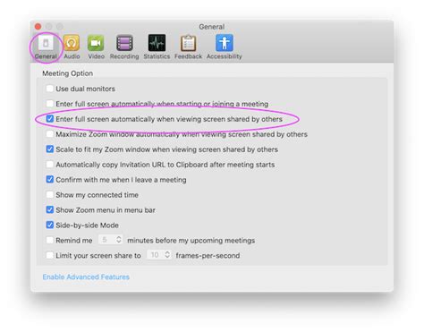The width and height of the screenshot is (424, 332).
Task: Check Show my connected time
Action: coord(50,195)
